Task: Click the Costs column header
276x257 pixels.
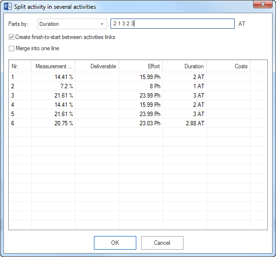Action: pos(228,66)
